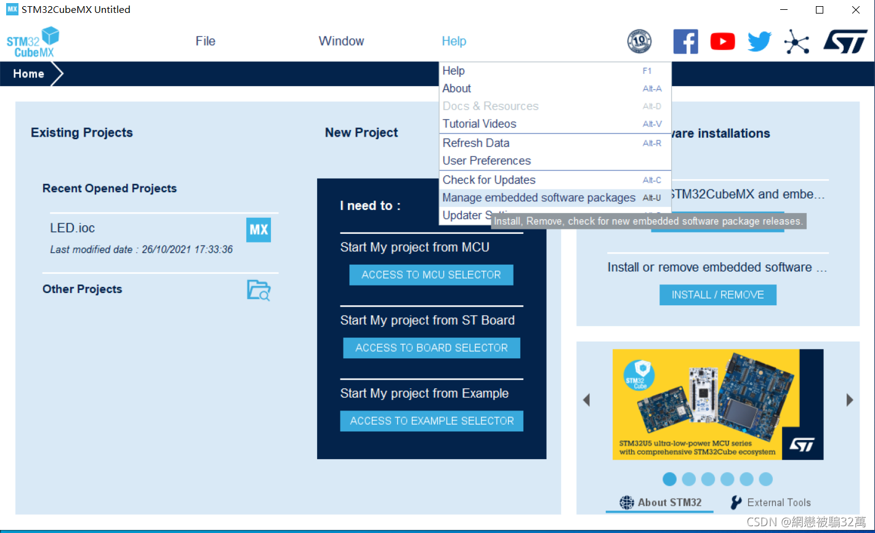
Task: Select the first carousel dot
Action: pyautogui.click(x=669, y=479)
